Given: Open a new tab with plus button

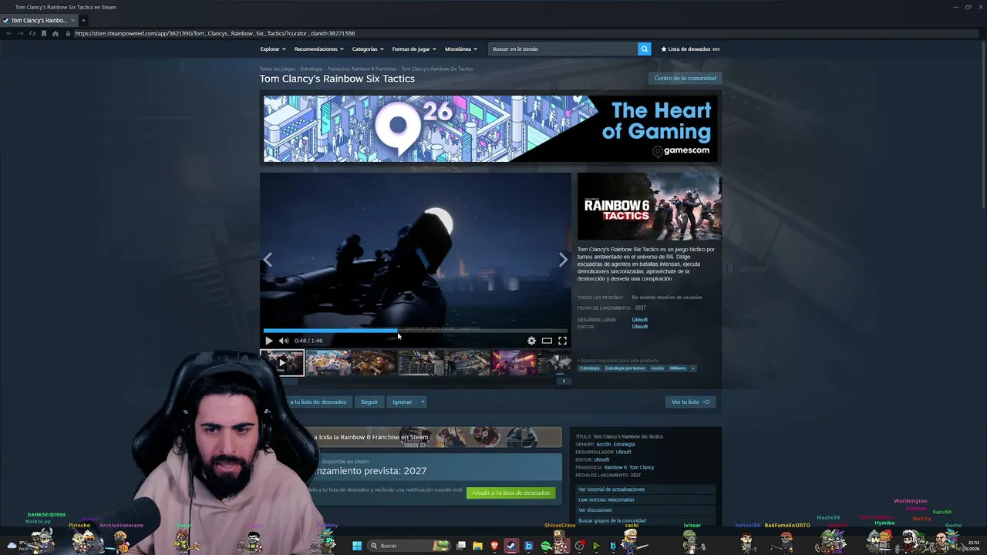Looking at the screenshot, I should pyautogui.click(x=83, y=20).
